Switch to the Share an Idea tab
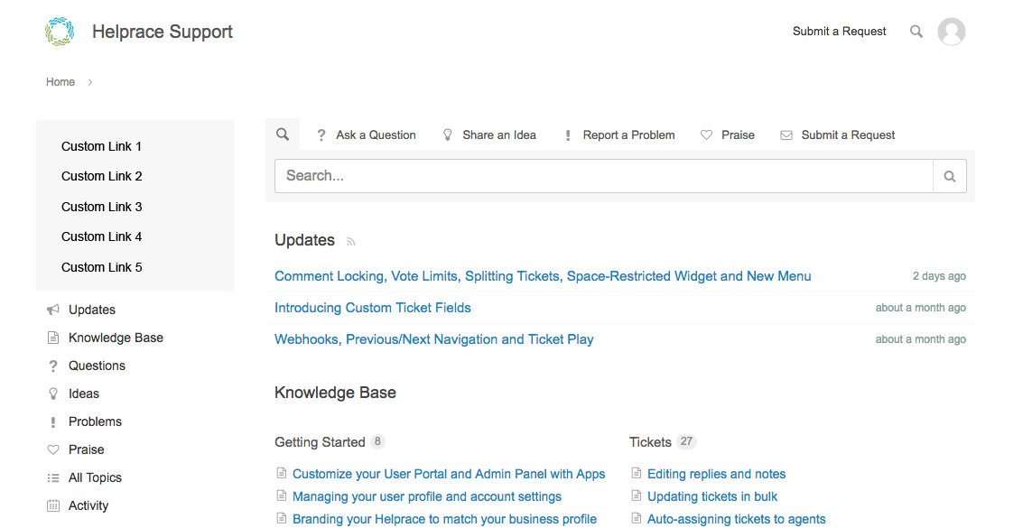Image resolution: width=1032 pixels, height=528 pixels. pyautogui.click(x=489, y=135)
